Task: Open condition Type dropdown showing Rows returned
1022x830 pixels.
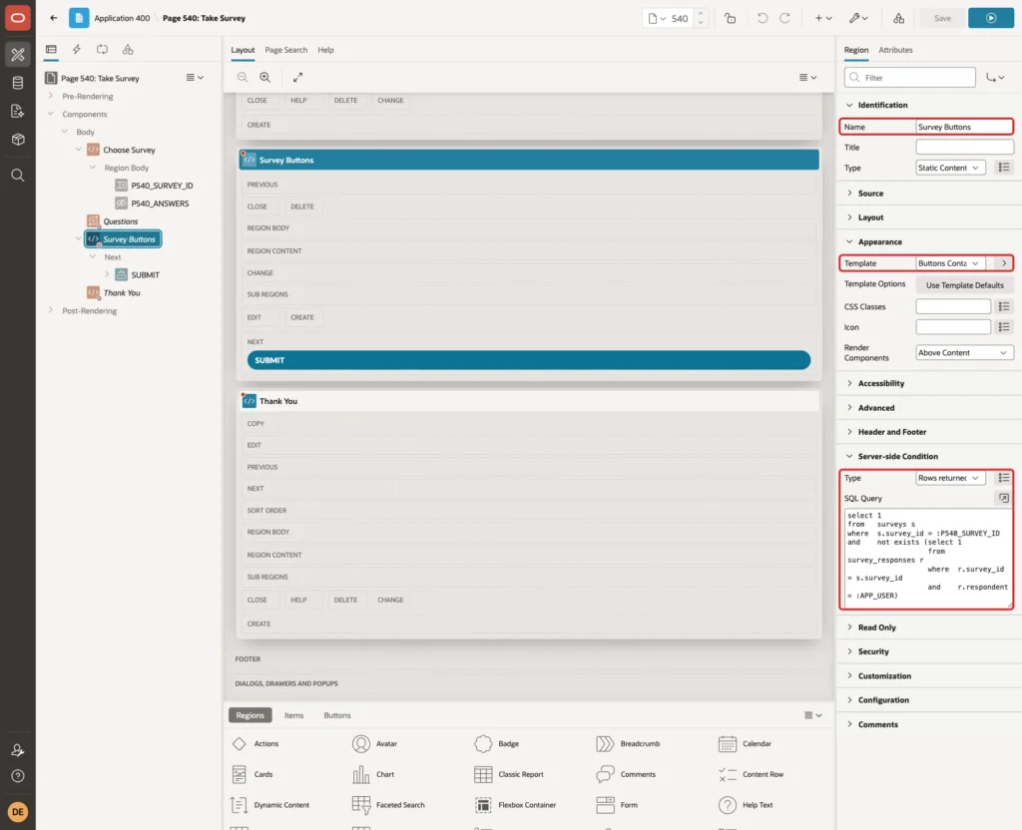Action: point(950,478)
